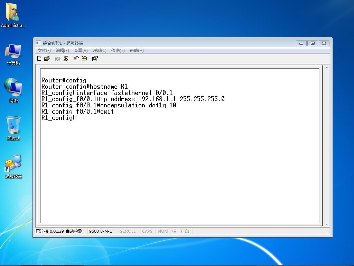The image size is (354, 266).
Task: Click the 'encapsulation dot1q 10' line
Action: tap(109, 105)
